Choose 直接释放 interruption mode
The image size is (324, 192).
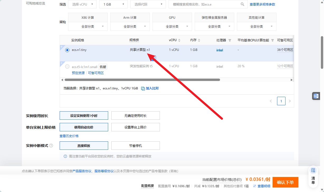(x=84, y=146)
